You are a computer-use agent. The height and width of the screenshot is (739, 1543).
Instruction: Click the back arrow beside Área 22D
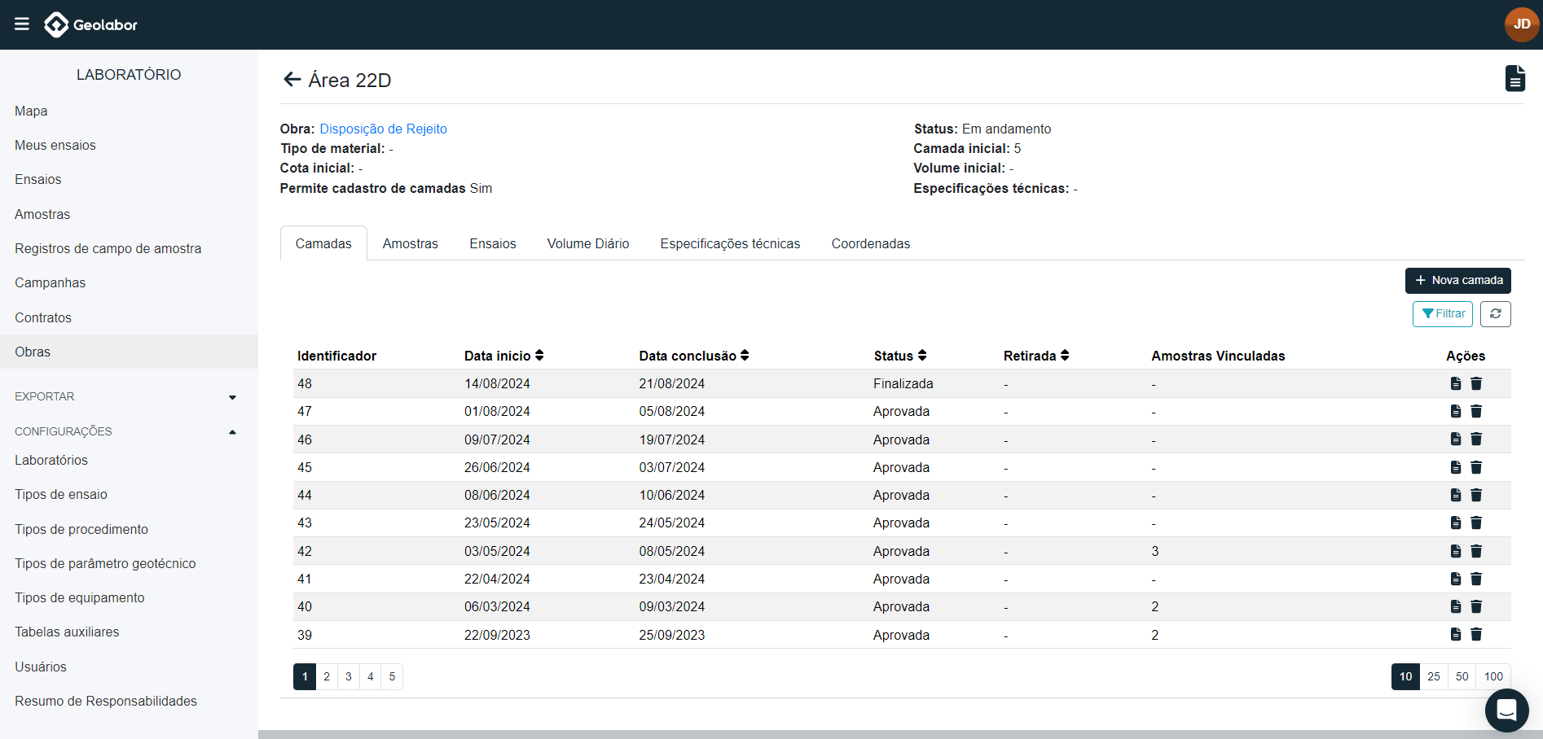292,80
